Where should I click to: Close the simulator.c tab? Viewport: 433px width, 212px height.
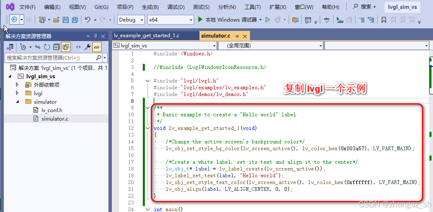pyautogui.click(x=244, y=36)
